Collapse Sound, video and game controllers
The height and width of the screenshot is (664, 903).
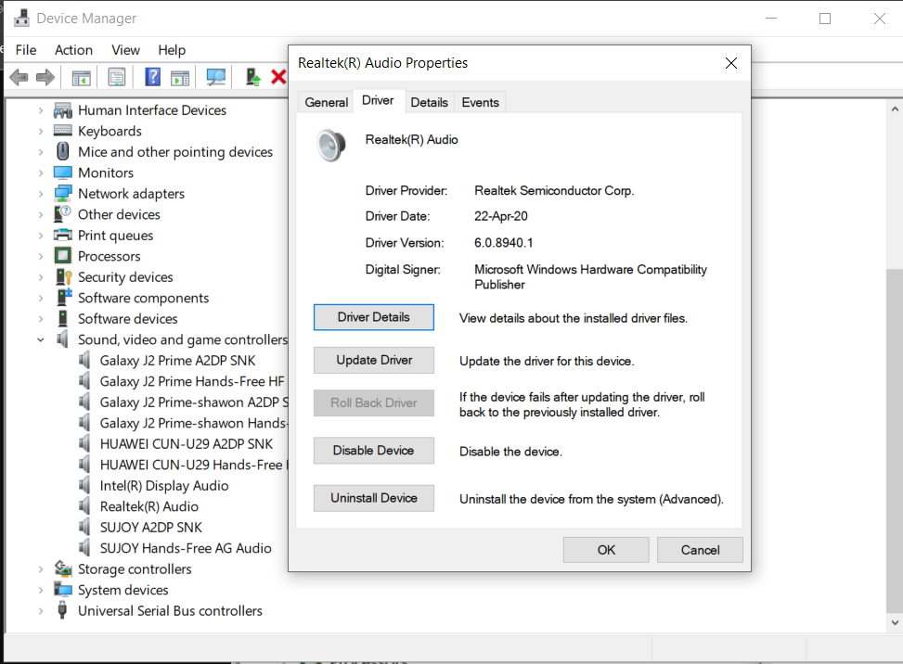click(x=40, y=340)
